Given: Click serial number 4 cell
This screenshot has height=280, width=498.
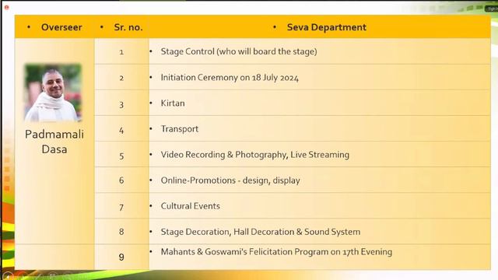Looking at the screenshot, I should coord(121,129).
